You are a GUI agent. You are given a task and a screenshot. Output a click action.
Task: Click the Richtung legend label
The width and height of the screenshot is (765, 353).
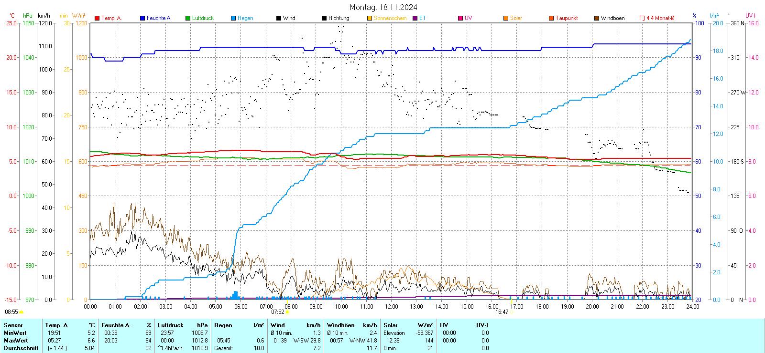coord(339,18)
